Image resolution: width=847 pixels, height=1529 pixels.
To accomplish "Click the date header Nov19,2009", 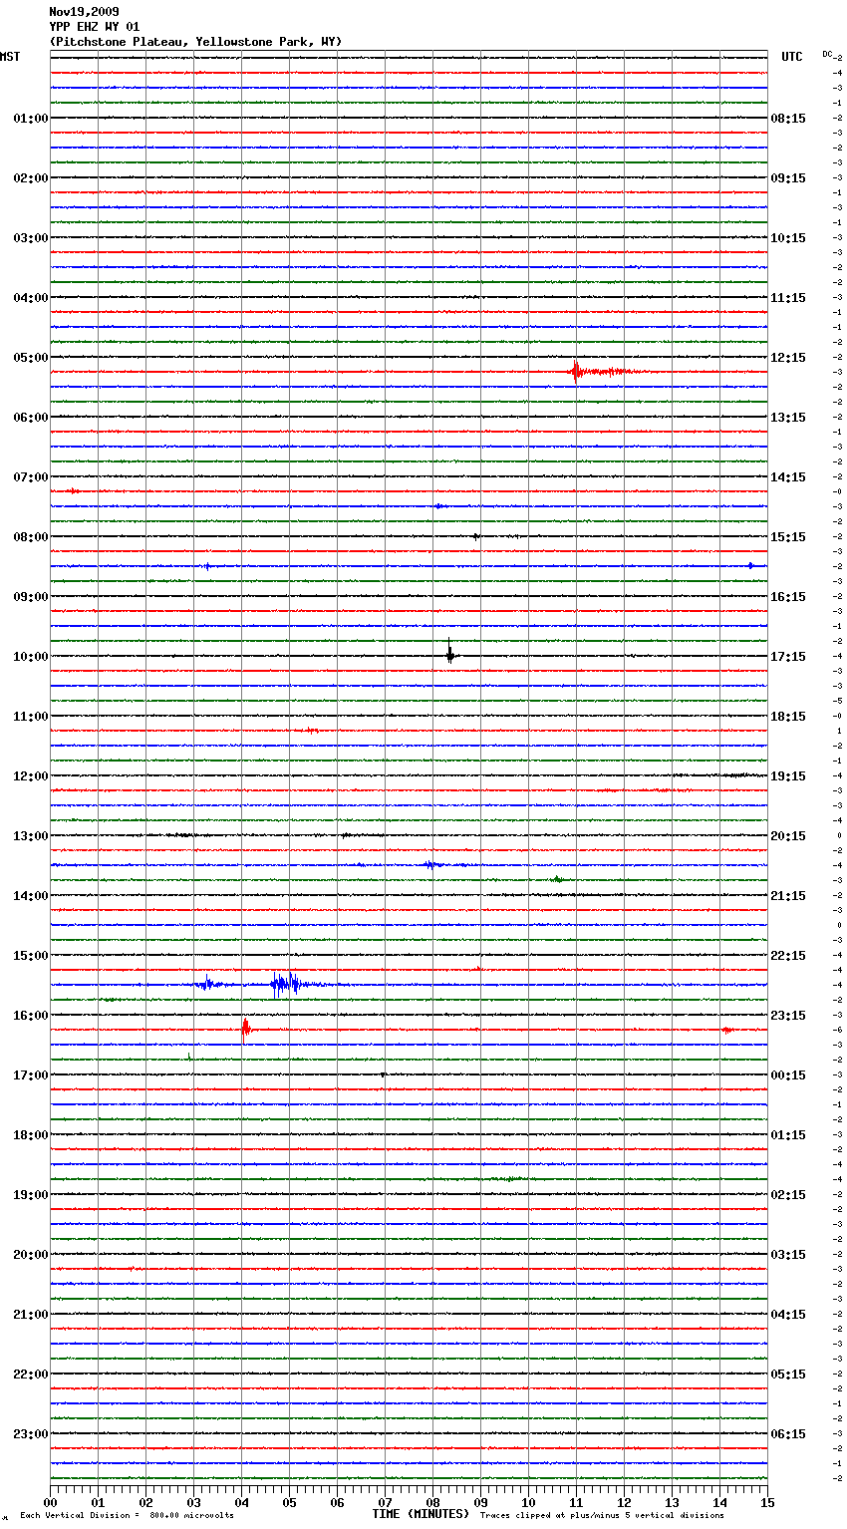I will [x=84, y=12].
